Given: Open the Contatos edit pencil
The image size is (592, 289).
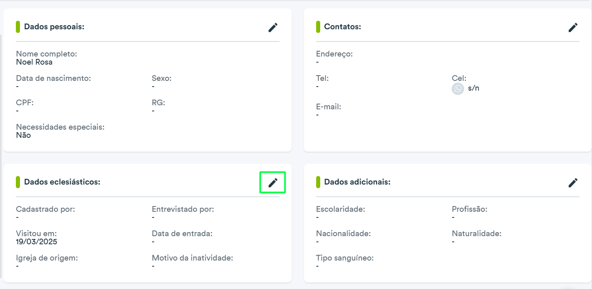Looking at the screenshot, I should tap(573, 27).
